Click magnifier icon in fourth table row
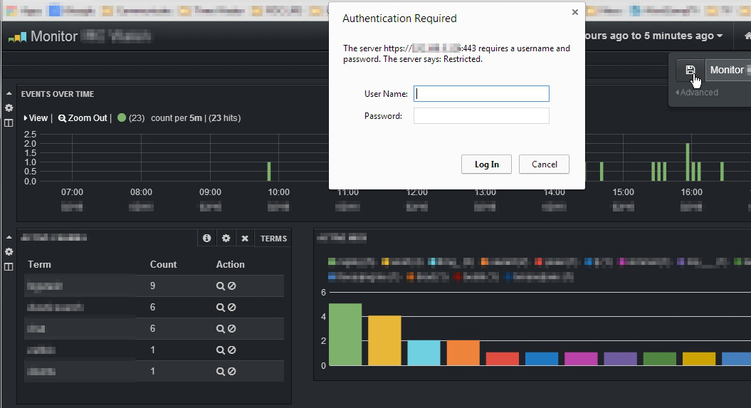 coord(221,350)
